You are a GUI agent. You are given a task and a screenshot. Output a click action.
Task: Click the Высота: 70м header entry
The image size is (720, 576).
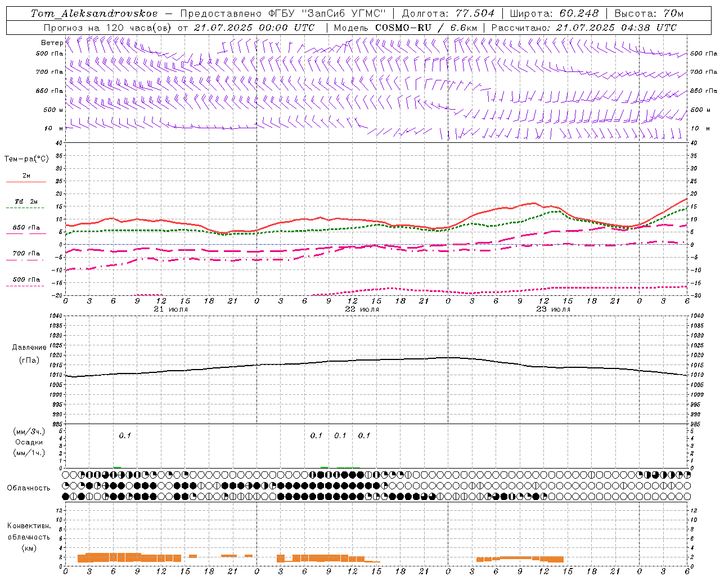pyautogui.click(x=649, y=13)
